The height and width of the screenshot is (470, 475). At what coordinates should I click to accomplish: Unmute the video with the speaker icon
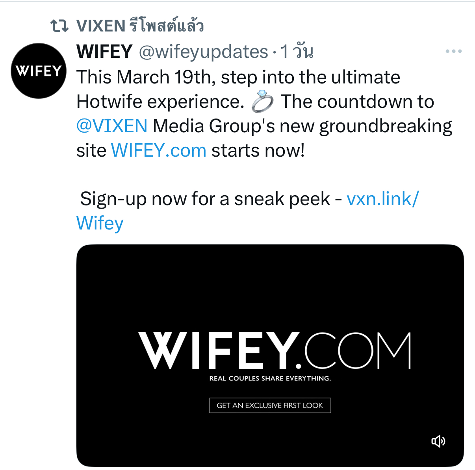tap(438, 441)
